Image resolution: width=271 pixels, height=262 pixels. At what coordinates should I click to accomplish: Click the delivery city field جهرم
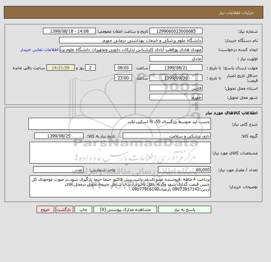pyautogui.click(x=176, y=97)
